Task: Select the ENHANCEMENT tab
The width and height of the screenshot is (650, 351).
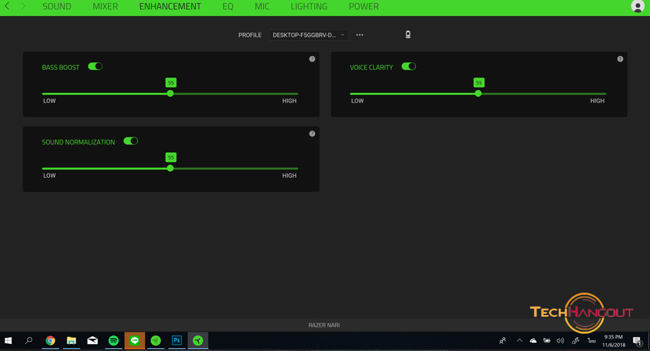Action: point(170,6)
